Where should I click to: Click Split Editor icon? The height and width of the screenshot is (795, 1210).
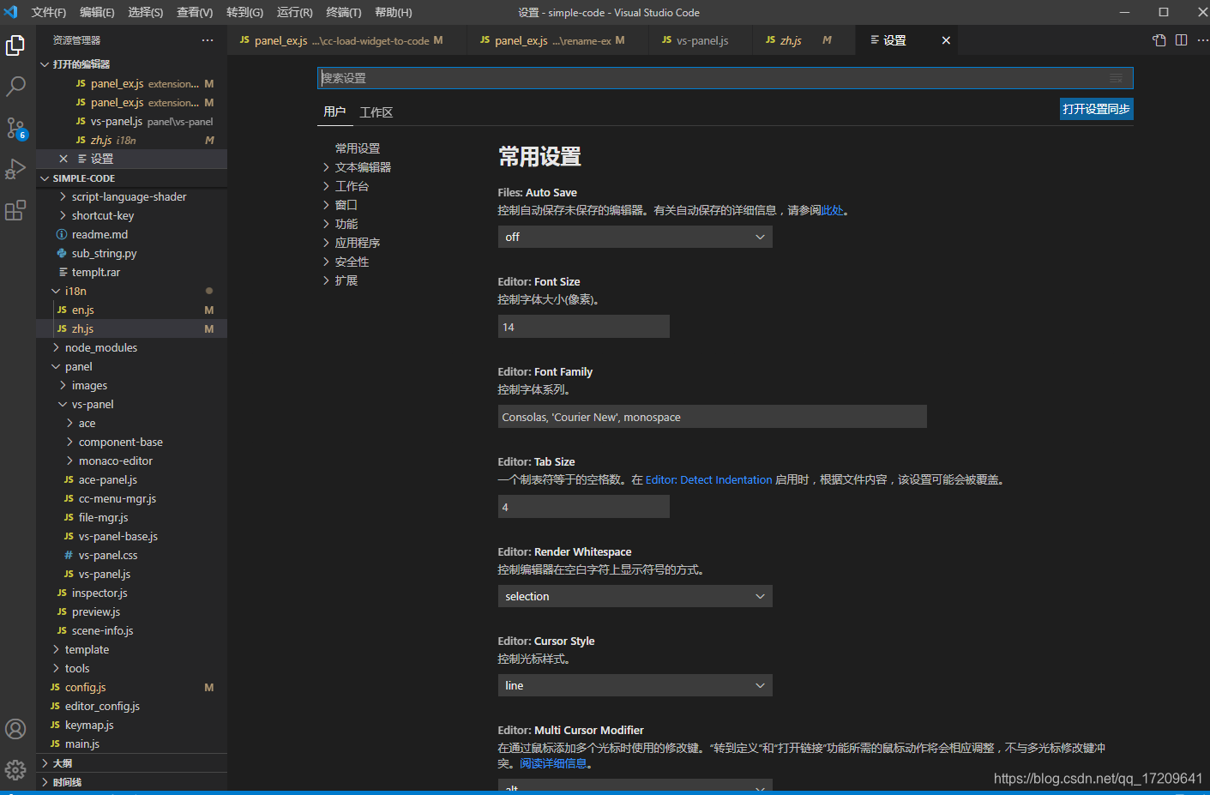tap(1181, 40)
